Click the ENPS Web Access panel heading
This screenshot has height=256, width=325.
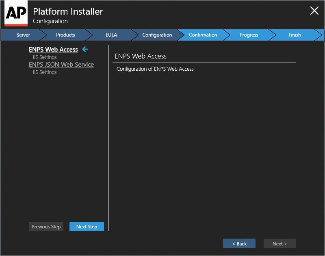click(x=140, y=56)
